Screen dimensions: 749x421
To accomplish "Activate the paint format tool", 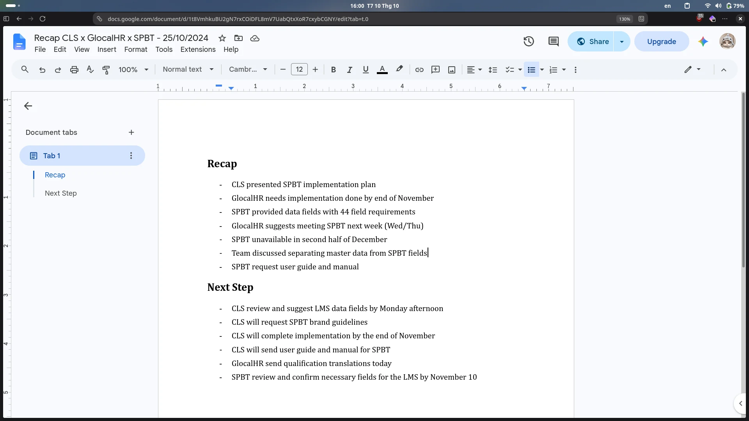I will [x=106, y=70].
